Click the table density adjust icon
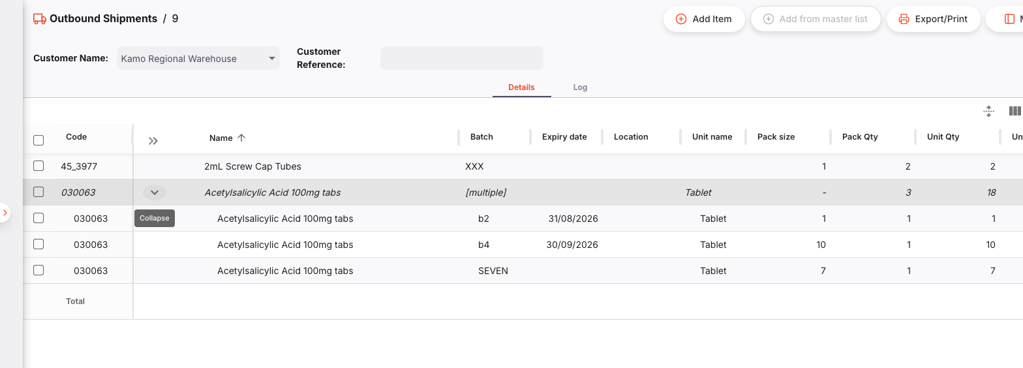This screenshot has width=1023, height=368. [x=988, y=112]
